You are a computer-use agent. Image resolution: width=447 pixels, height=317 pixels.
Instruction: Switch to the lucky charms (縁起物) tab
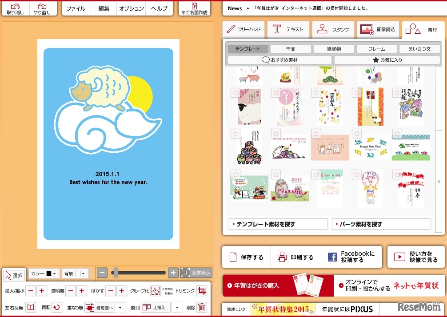tap(334, 49)
